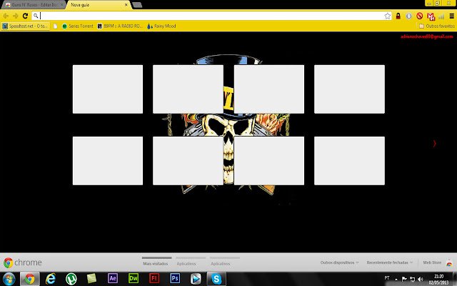
Task: Expand the Recentemente fechadas menu
Action: point(390,262)
